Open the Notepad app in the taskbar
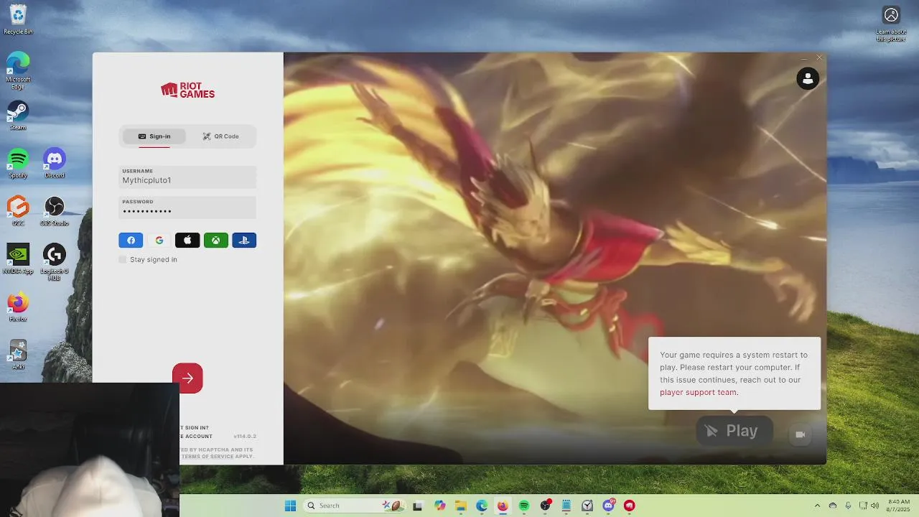 pyautogui.click(x=566, y=506)
